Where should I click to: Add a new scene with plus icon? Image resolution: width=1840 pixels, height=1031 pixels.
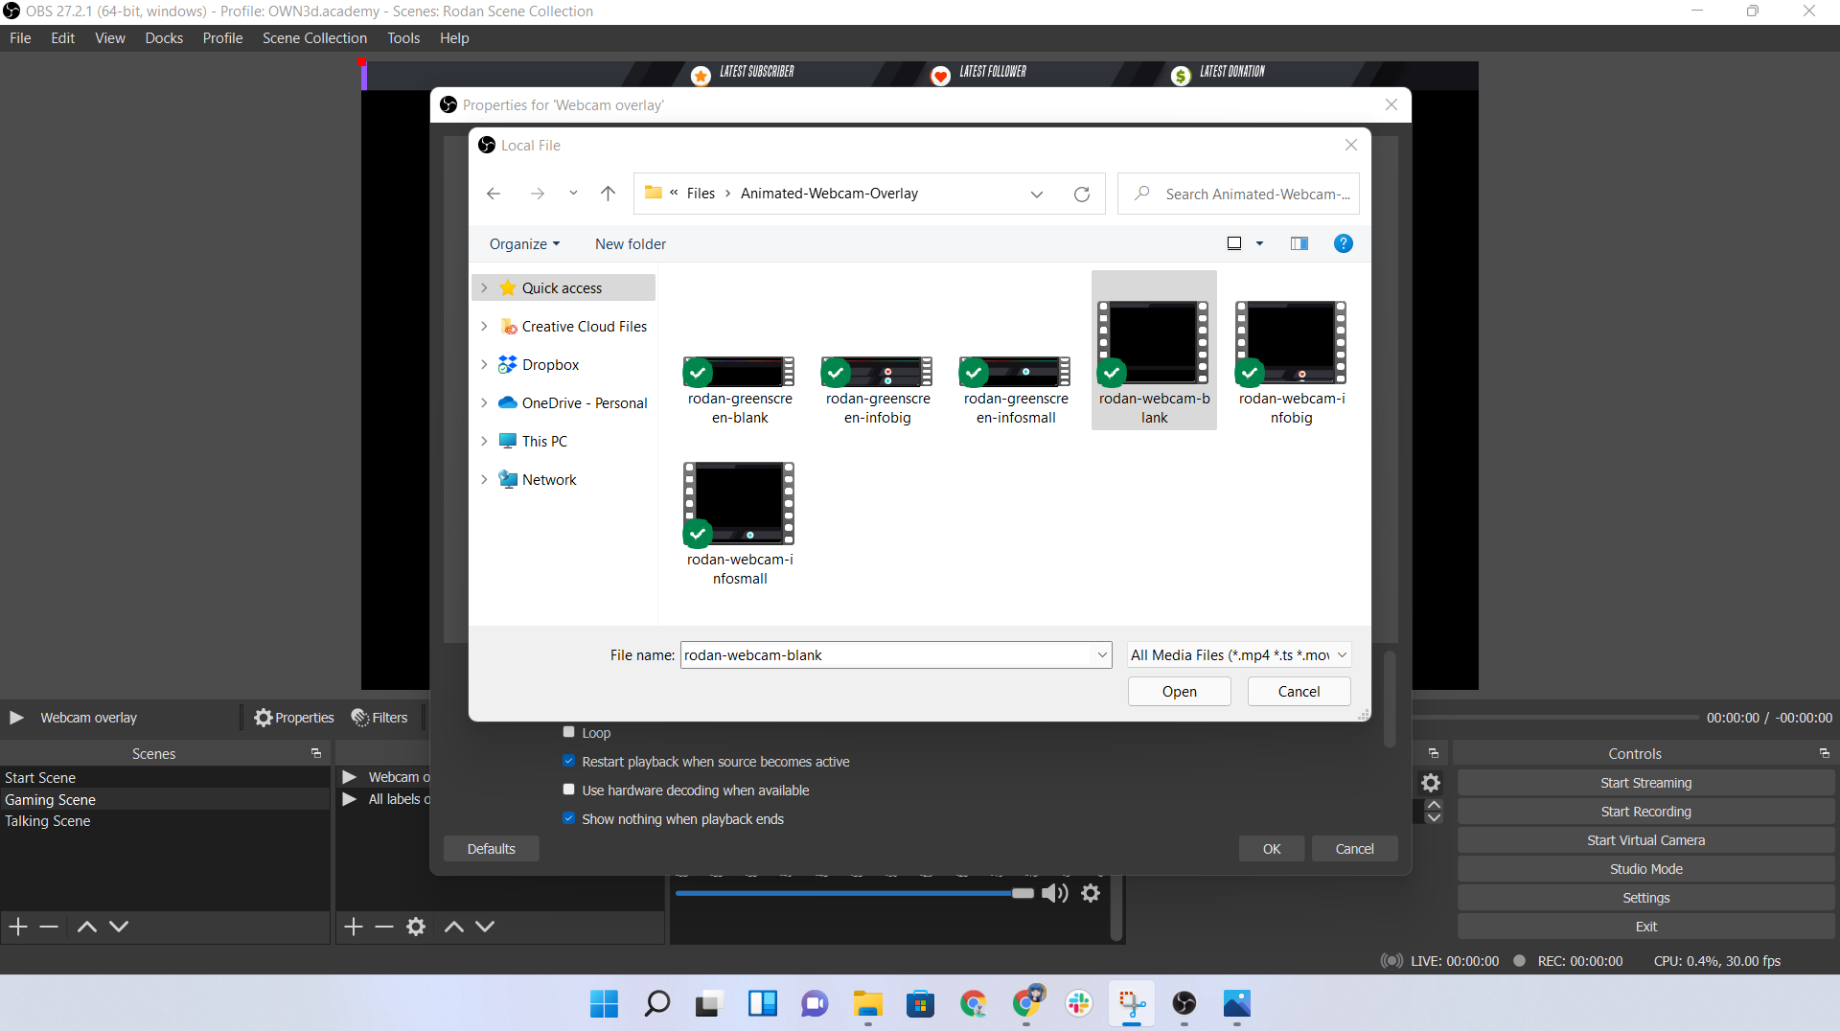point(18,927)
